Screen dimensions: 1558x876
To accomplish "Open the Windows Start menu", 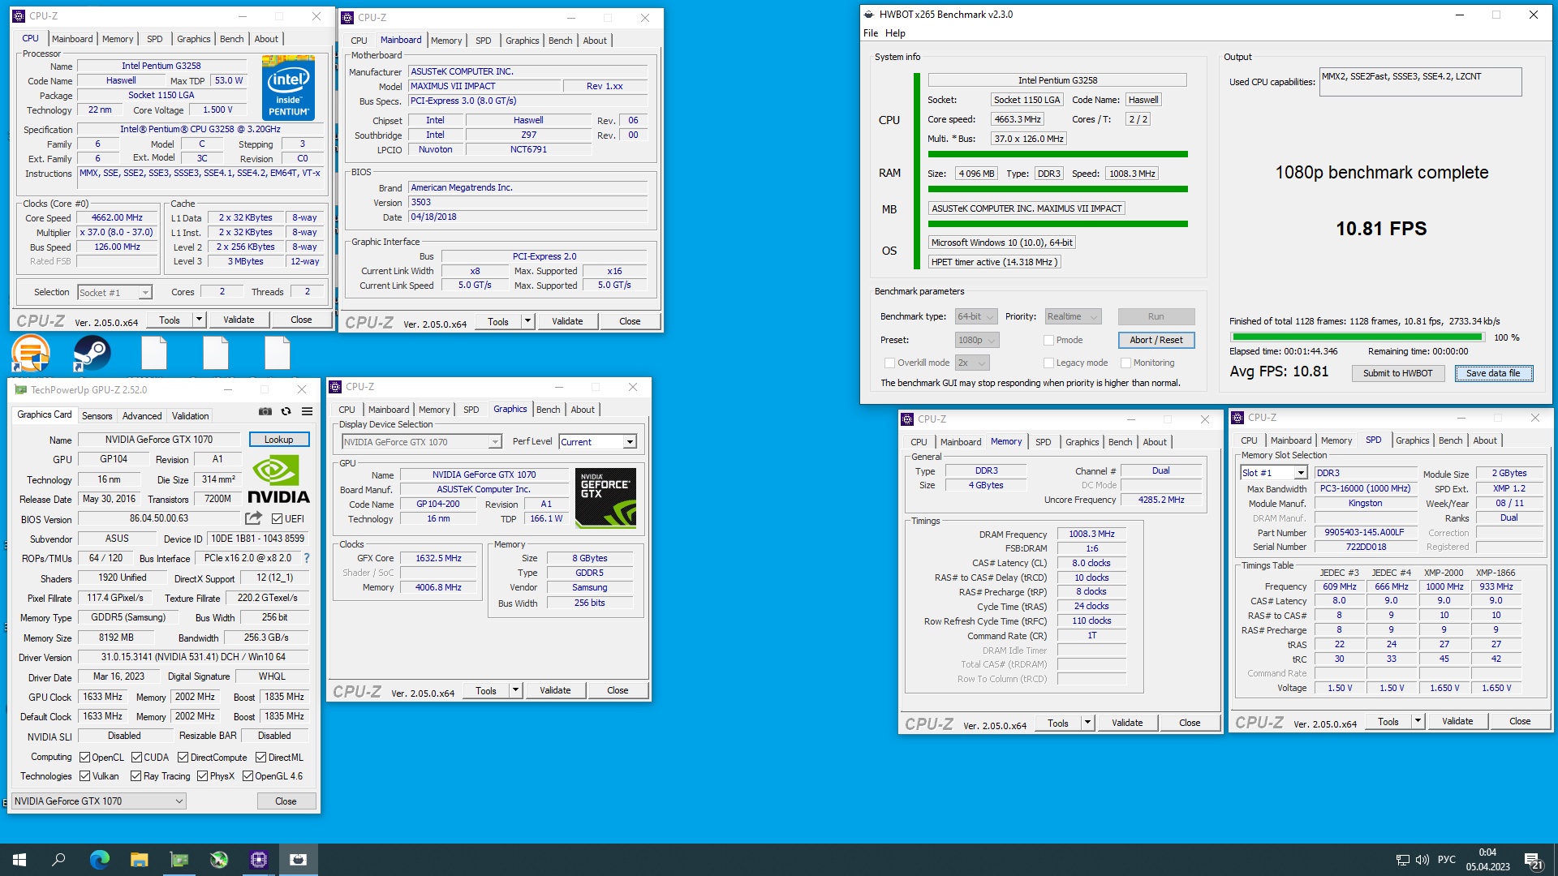I will (x=19, y=860).
